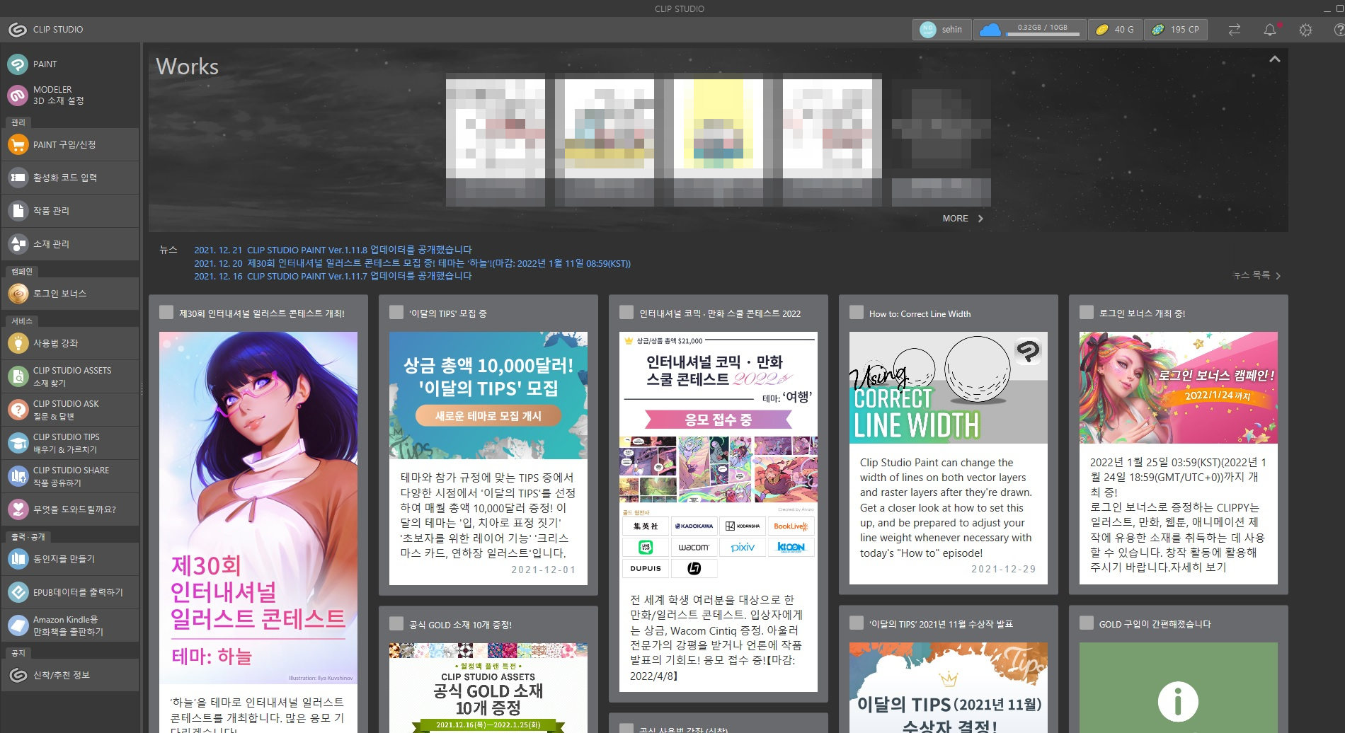Viewport: 1345px width, 733px height.
Task: Click the cloud storage icon
Action: [x=990, y=30]
